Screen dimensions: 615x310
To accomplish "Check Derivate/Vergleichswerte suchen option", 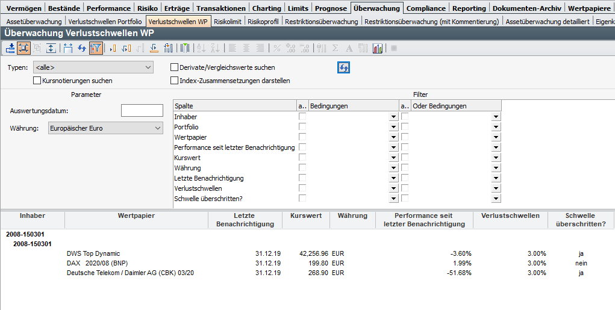I will tap(175, 67).
